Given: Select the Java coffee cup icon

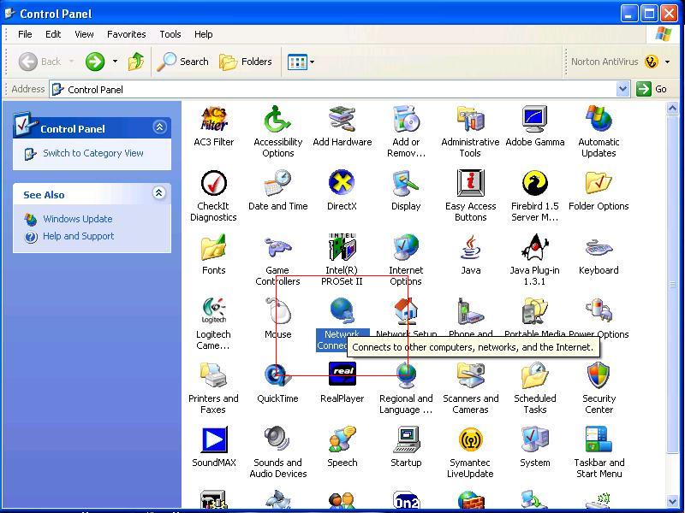Looking at the screenshot, I should point(470,247).
